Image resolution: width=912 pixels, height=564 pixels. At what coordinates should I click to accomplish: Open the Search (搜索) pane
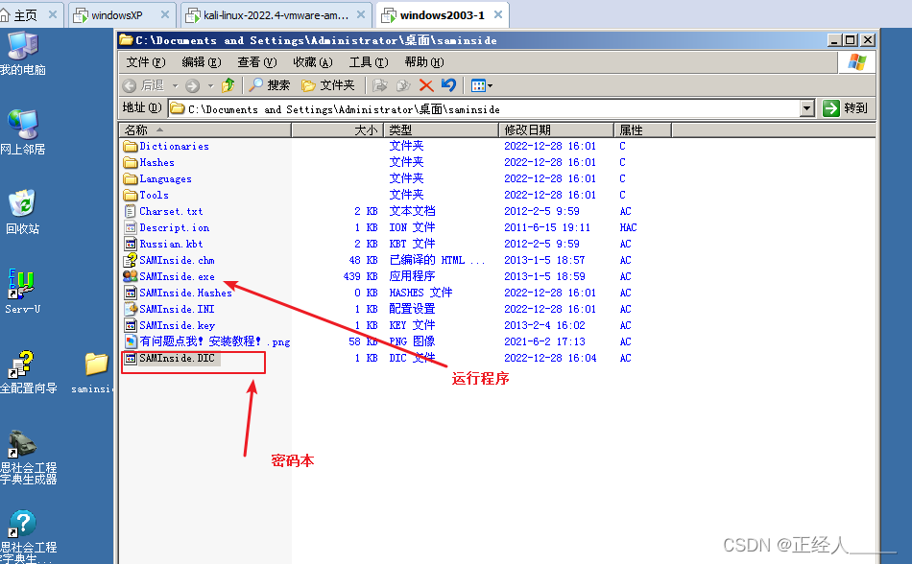tap(270, 85)
